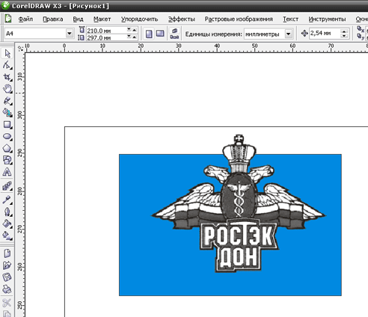Image resolution: width=368 pixels, height=317 pixels.
Task: Select the Crop tool
Action: click(x=7, y=77)
